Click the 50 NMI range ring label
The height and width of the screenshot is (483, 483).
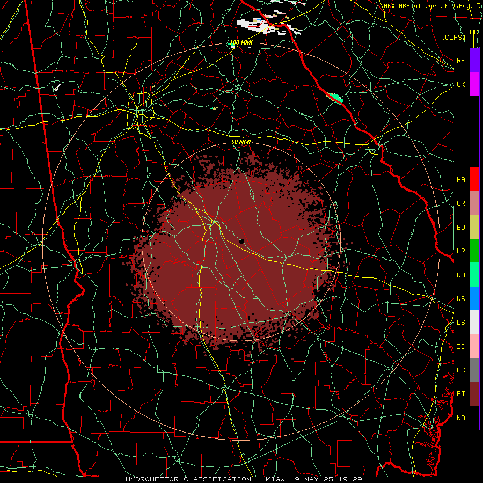point(241,142)
